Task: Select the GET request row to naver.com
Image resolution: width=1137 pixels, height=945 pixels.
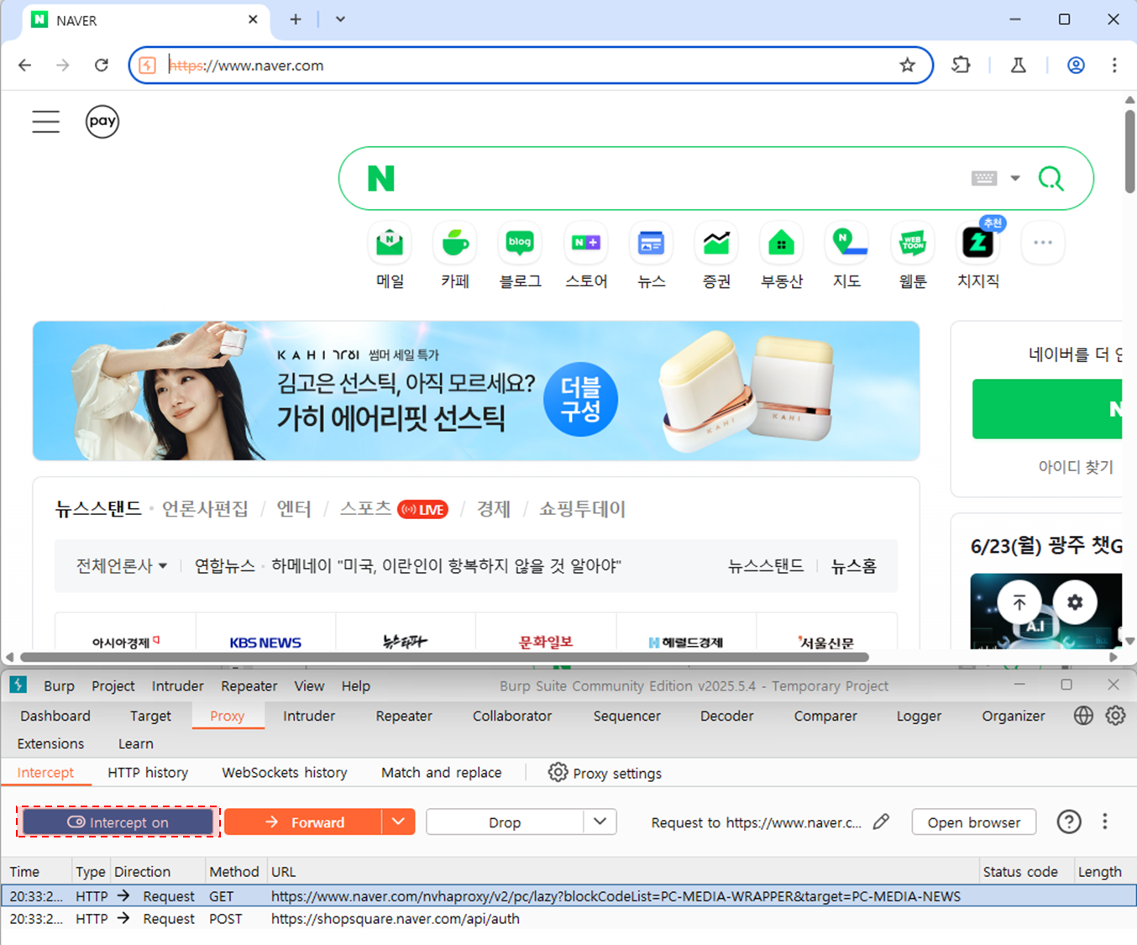Action: click(x=568, y=896)
